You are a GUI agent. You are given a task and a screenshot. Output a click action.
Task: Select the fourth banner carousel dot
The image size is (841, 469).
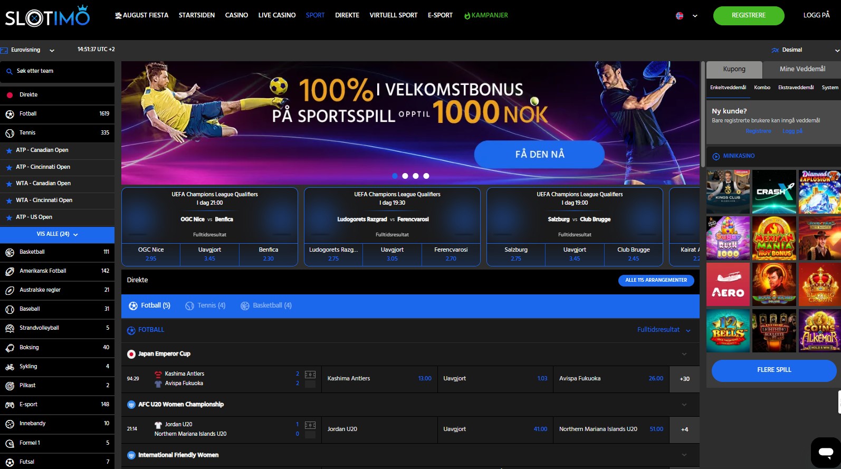[x=426, y=176]
